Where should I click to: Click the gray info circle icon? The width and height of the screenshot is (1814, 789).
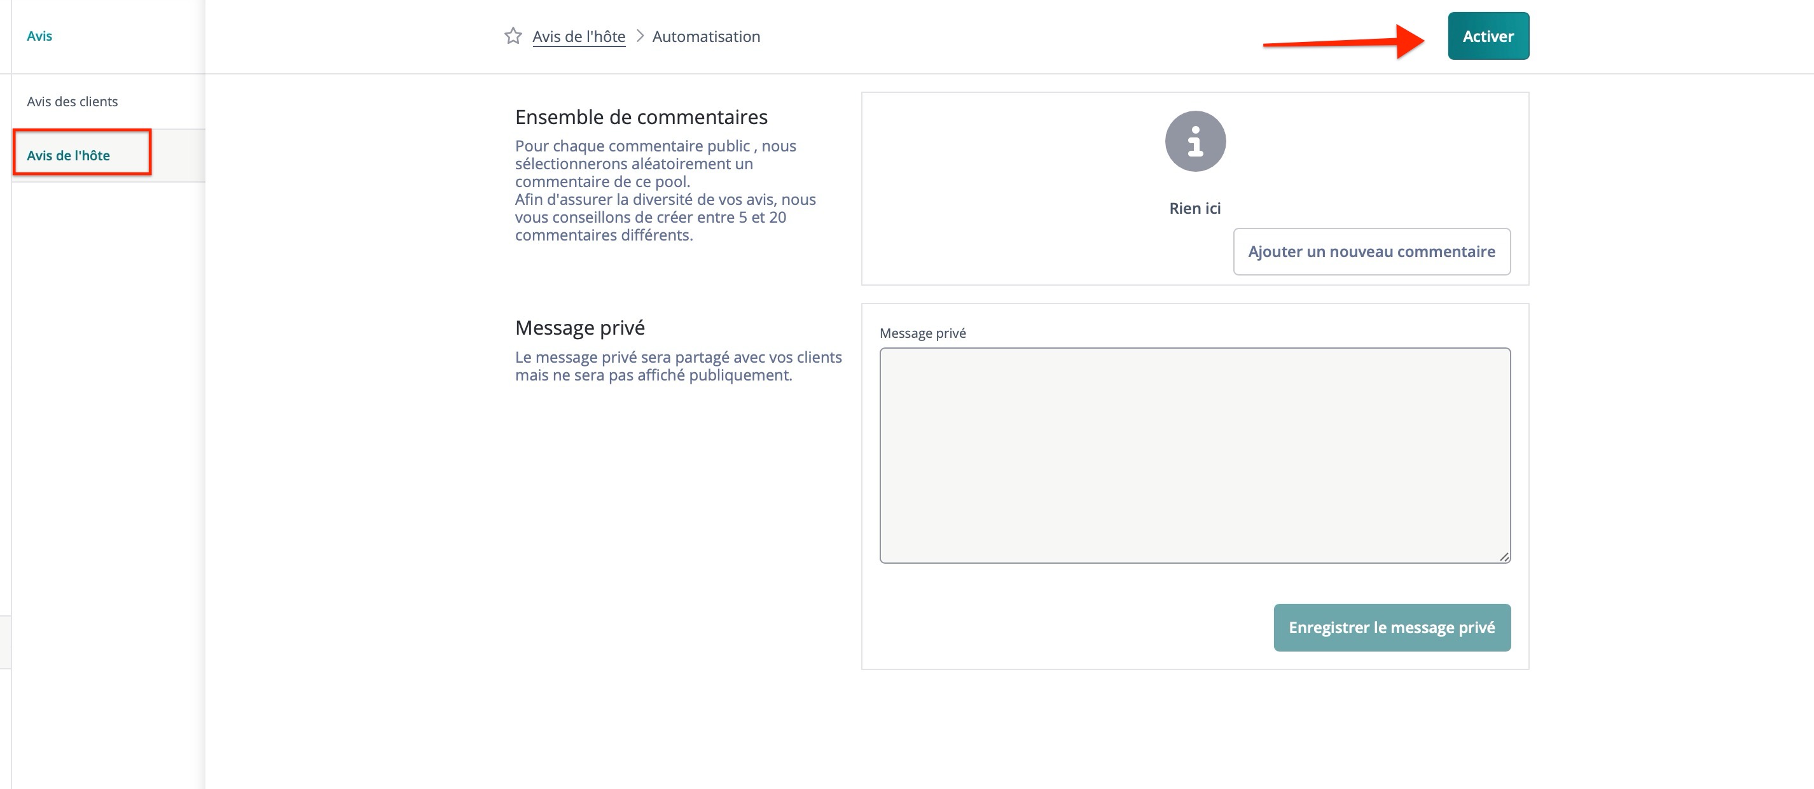coord(1195,141)
